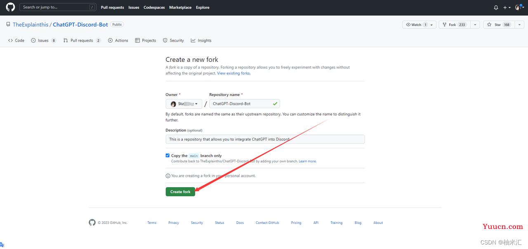528x249 pixels.
Task: Star the repository
Action: 499,25
